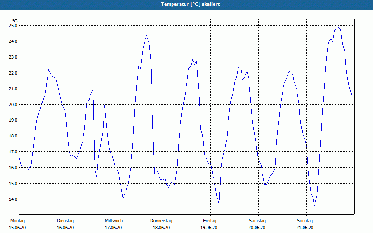Click the 18,0 axis label
The image size is (373, 233).
pos(13,136)
